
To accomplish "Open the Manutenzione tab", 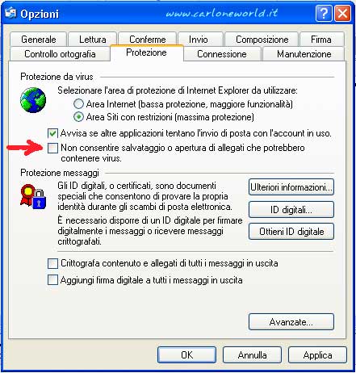I will [304, 54].
